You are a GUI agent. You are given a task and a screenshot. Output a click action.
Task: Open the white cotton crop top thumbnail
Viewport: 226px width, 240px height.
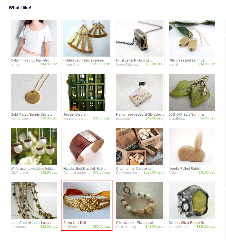click(x=34, y=38)
